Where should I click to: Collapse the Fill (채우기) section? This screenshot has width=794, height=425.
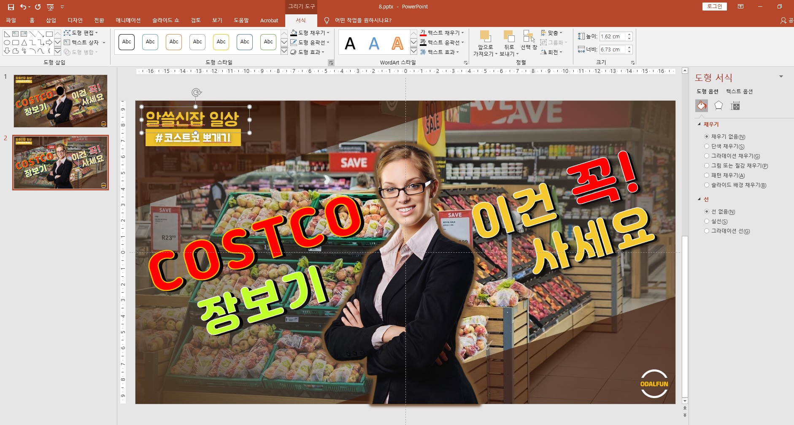click(x=699, y=124)
